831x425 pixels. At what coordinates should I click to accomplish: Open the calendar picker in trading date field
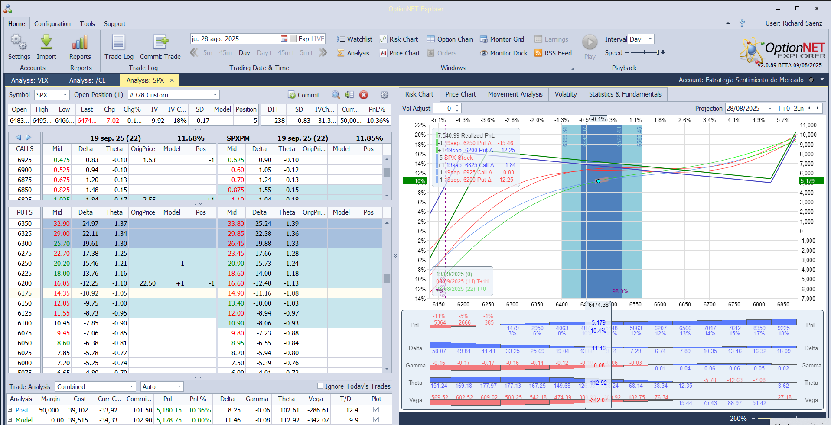click(x=284, y=39)
